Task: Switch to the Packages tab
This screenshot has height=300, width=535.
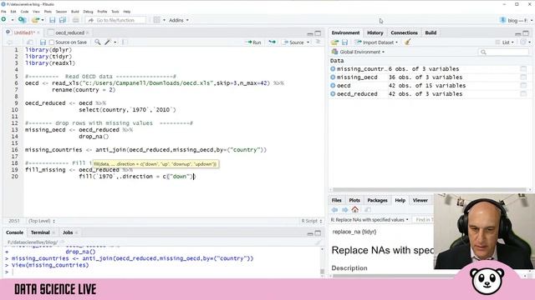Action: 377,200
